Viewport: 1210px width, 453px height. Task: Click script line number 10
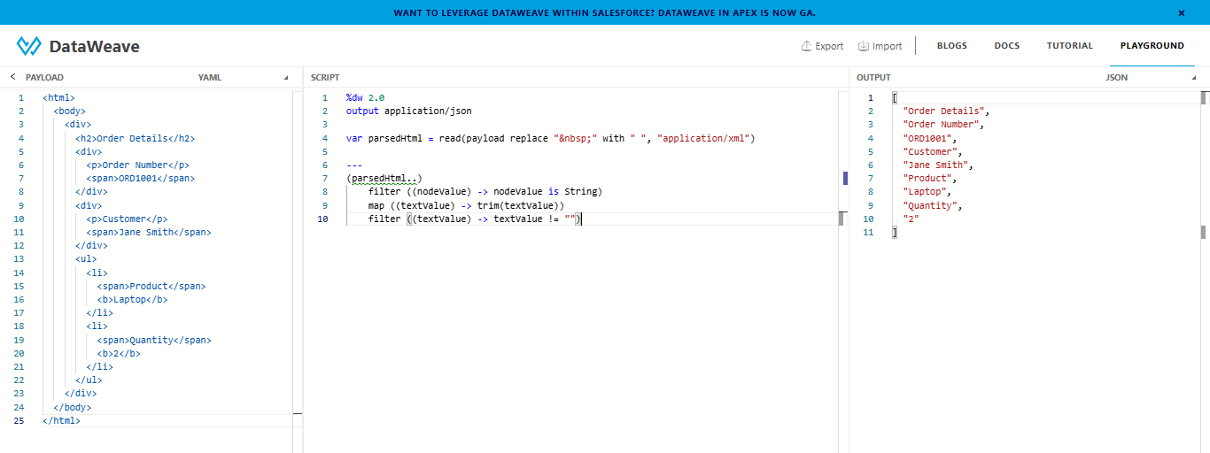pos(322,219)
